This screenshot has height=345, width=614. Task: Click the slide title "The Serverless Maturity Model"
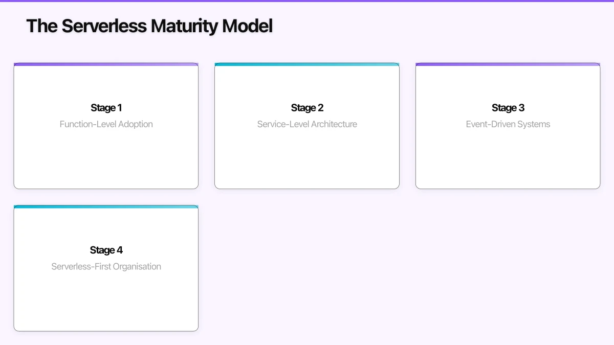tap(149, 26)
